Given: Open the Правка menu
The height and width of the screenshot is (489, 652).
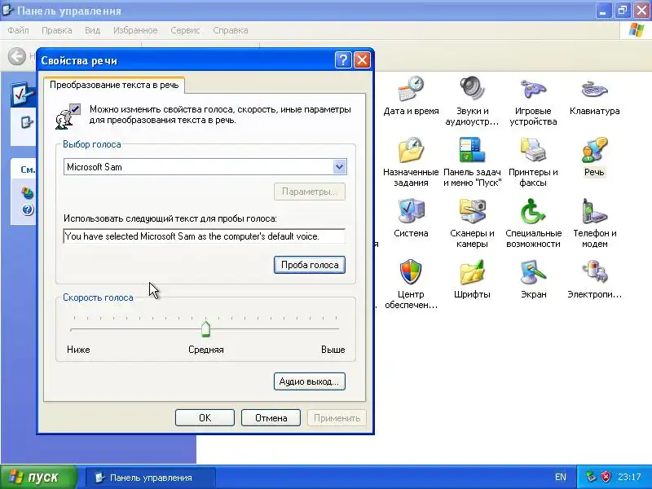Looking at the screenshot, I should click(x=56, y=30).
